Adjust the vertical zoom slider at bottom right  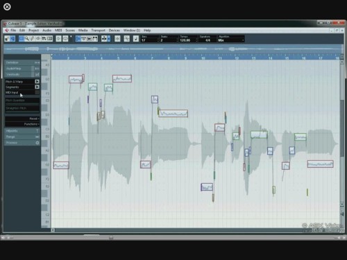click(x=342, y=214)
